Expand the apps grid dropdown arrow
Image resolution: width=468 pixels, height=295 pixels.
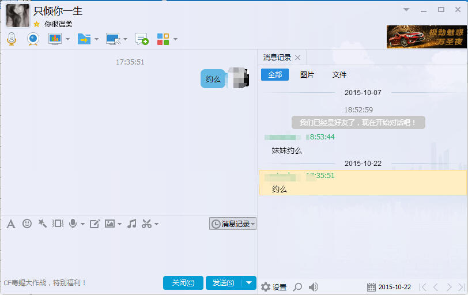pos(175,39)
